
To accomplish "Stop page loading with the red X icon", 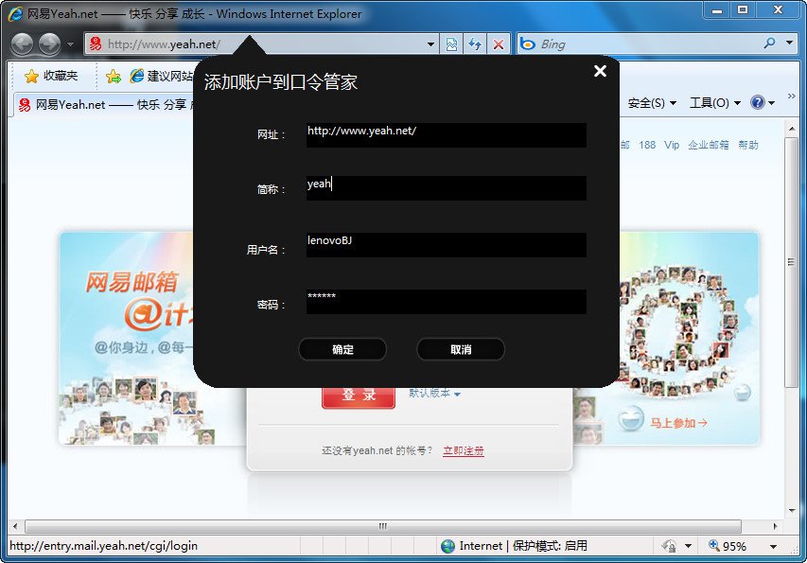I will pyautogui.click(x=499, y=44).
